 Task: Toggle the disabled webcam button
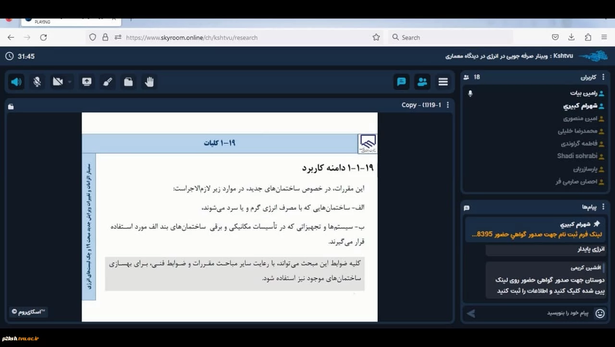pyautogui.click(x=58, y=82)
